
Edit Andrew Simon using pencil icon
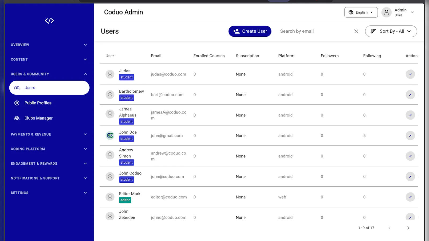pyautogui.click(x=410, y=156)
